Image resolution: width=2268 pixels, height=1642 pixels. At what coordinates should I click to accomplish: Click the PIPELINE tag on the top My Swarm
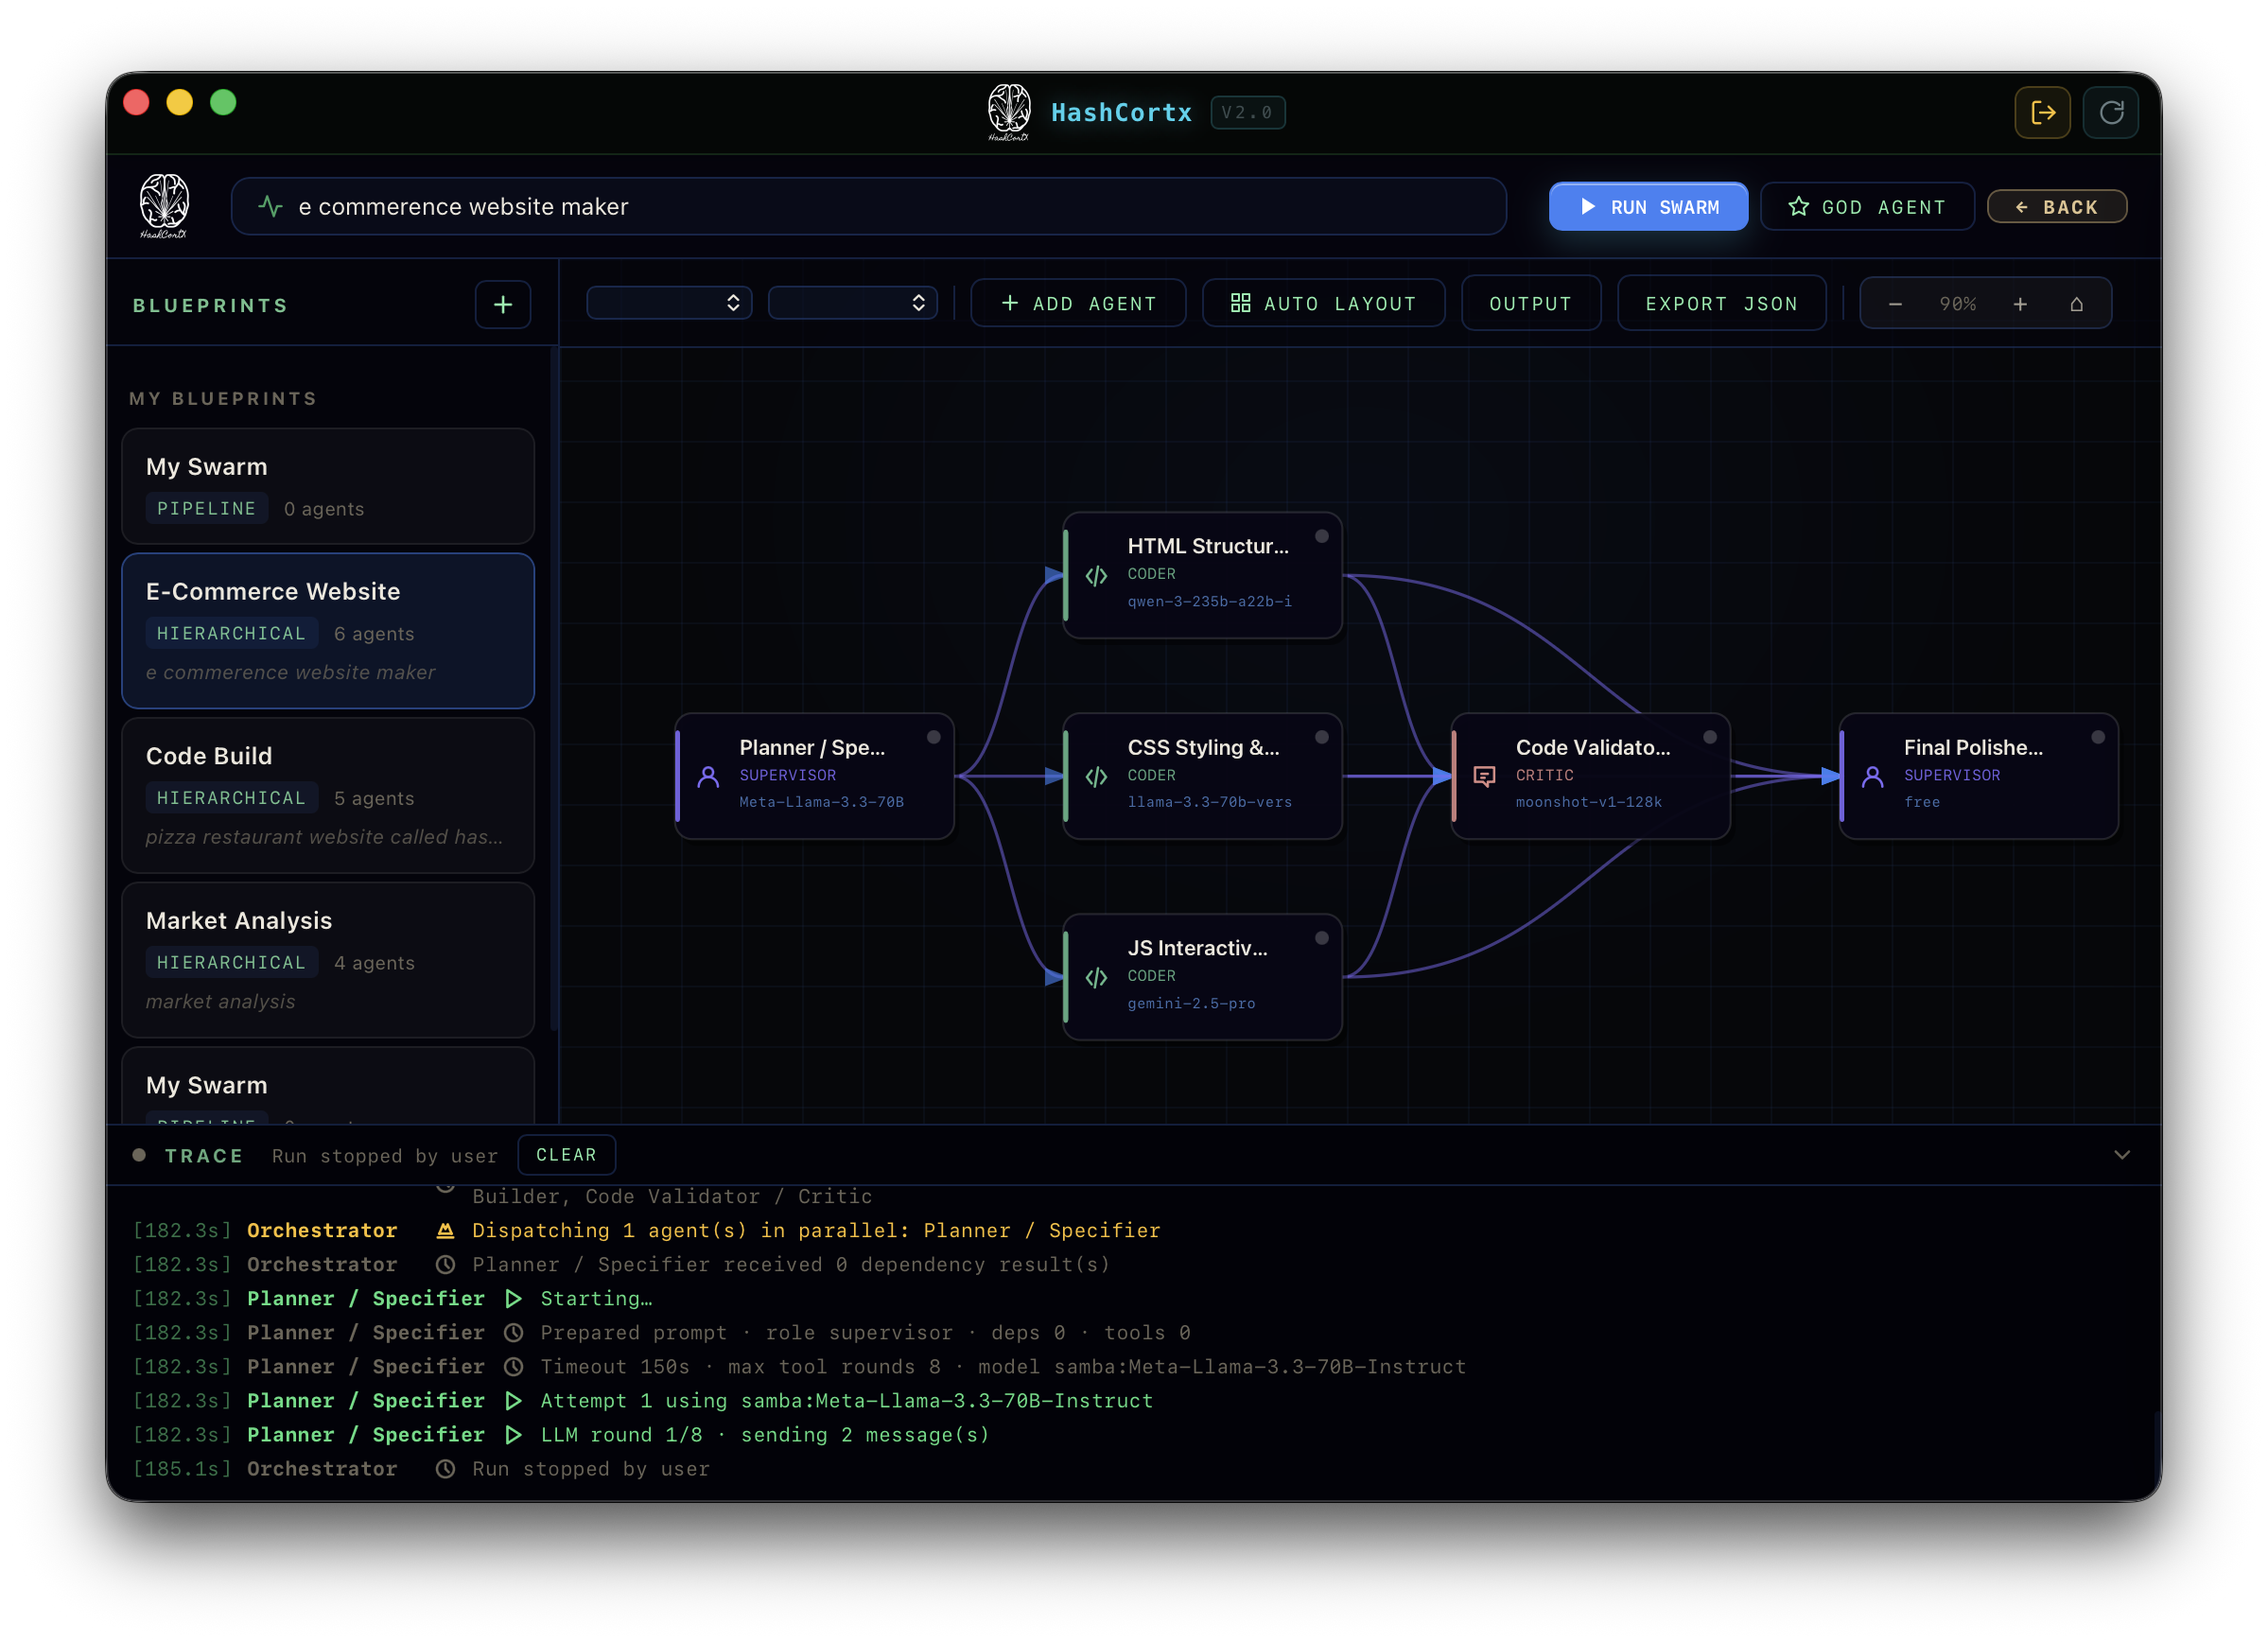[x=206, y=509]
